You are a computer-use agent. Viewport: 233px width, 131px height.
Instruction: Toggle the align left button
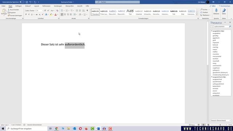click(62, 15)
